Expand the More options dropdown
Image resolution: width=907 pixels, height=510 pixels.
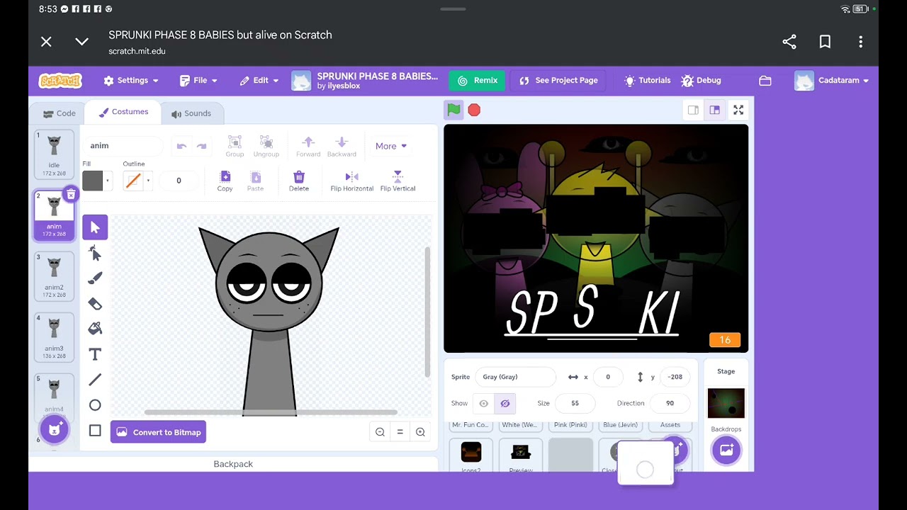[x=391, y=146]
